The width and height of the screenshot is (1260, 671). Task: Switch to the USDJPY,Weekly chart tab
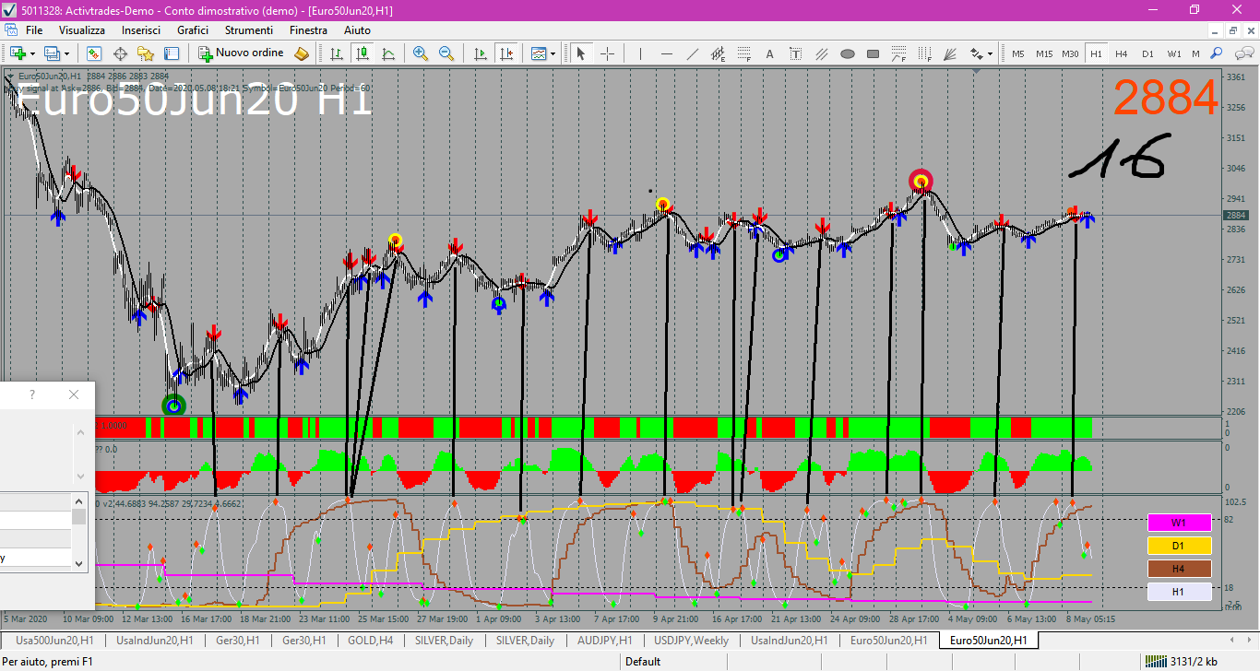[691, 640]
